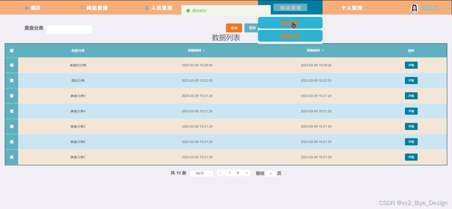Click the 美食的分类 cell text
The width and height of the screenshot is (452, 209).
pos(78,65)
